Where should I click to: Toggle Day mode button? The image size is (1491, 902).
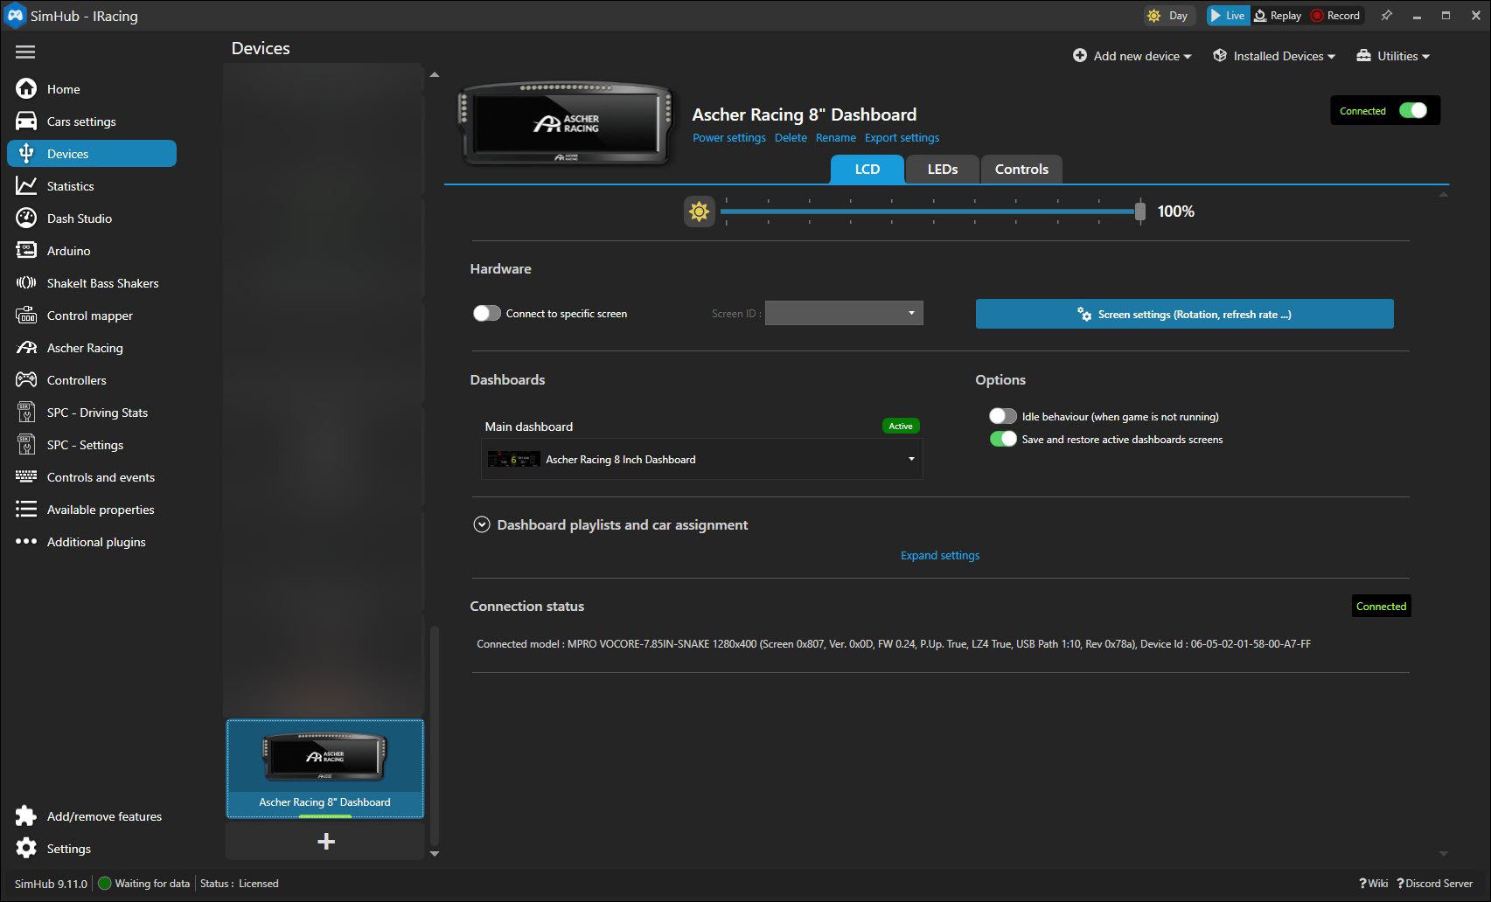point(1169,16)
